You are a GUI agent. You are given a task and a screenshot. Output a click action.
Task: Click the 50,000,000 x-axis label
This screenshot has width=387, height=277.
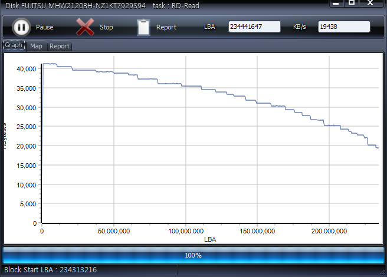pos(114,231)
